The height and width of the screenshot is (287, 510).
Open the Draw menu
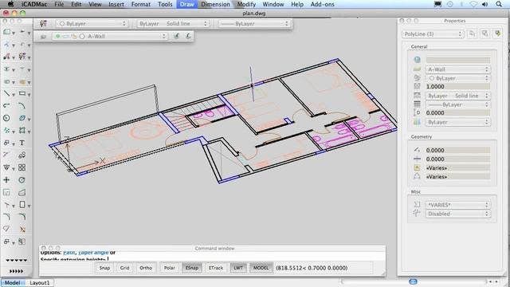pyautogui.click(x=186, y=4)
